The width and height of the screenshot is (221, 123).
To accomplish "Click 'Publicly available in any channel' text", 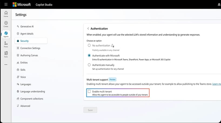I will pyautogui.click(x=106, y=50).
